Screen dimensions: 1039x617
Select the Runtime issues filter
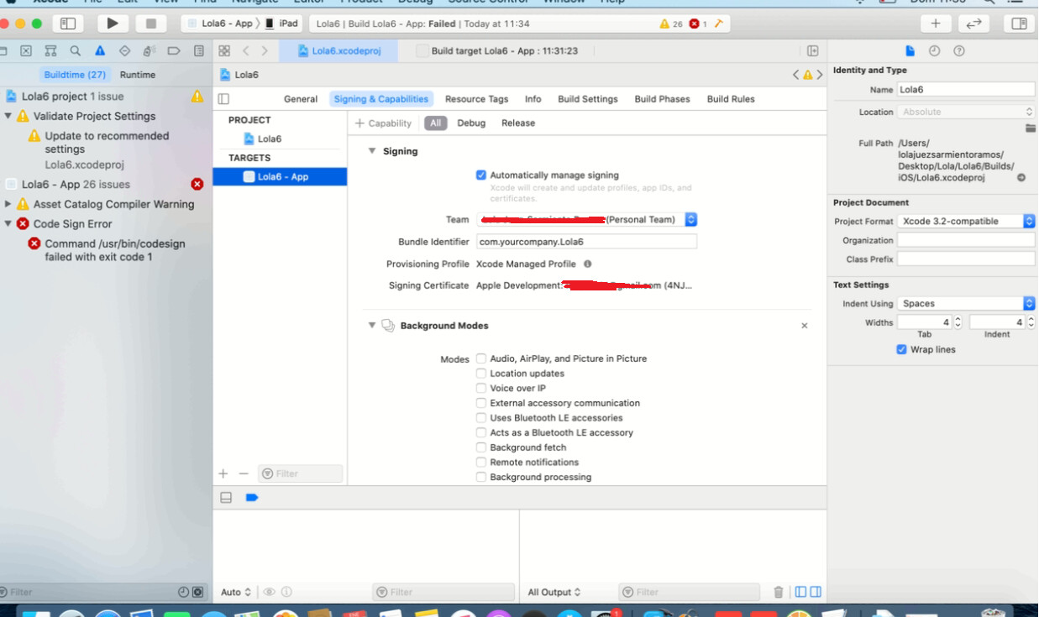point(138,75)
